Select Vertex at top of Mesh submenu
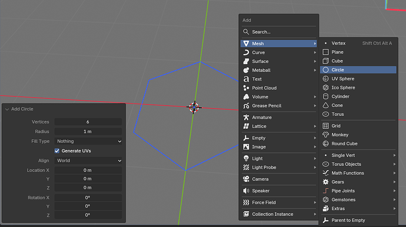406x227 pixels. pos(358,44)
